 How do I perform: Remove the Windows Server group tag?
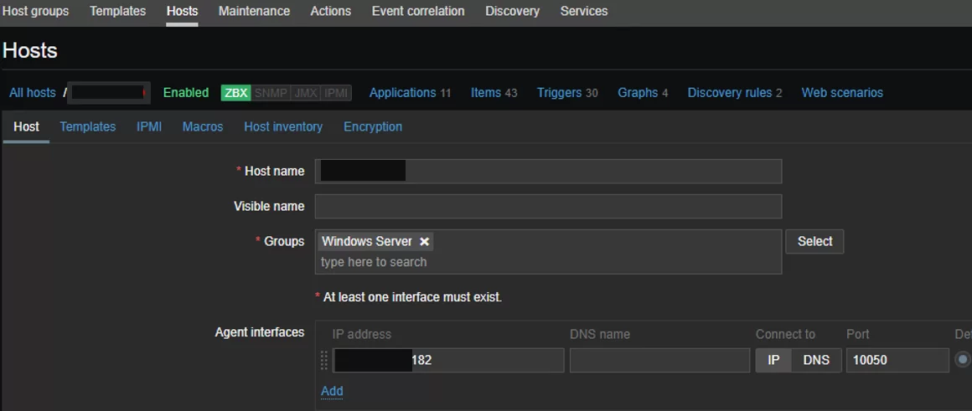[425, 242]
